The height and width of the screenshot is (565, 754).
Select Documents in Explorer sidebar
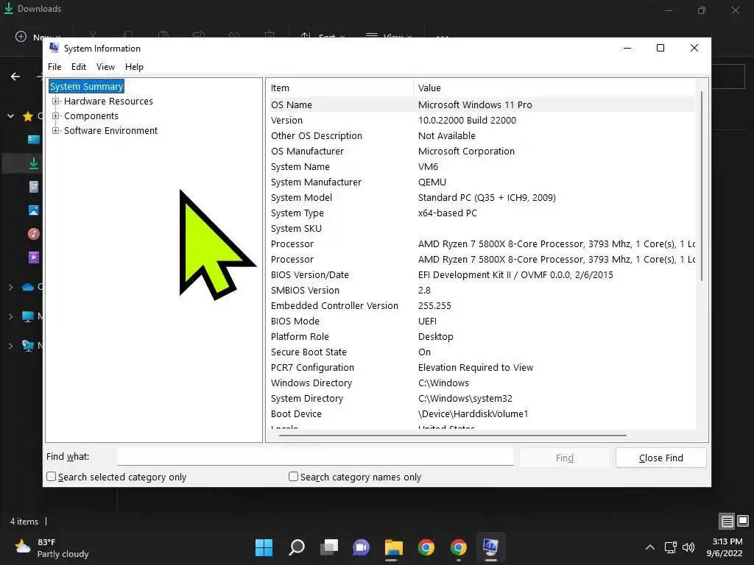pyautogui.click(x=34, y=187)
